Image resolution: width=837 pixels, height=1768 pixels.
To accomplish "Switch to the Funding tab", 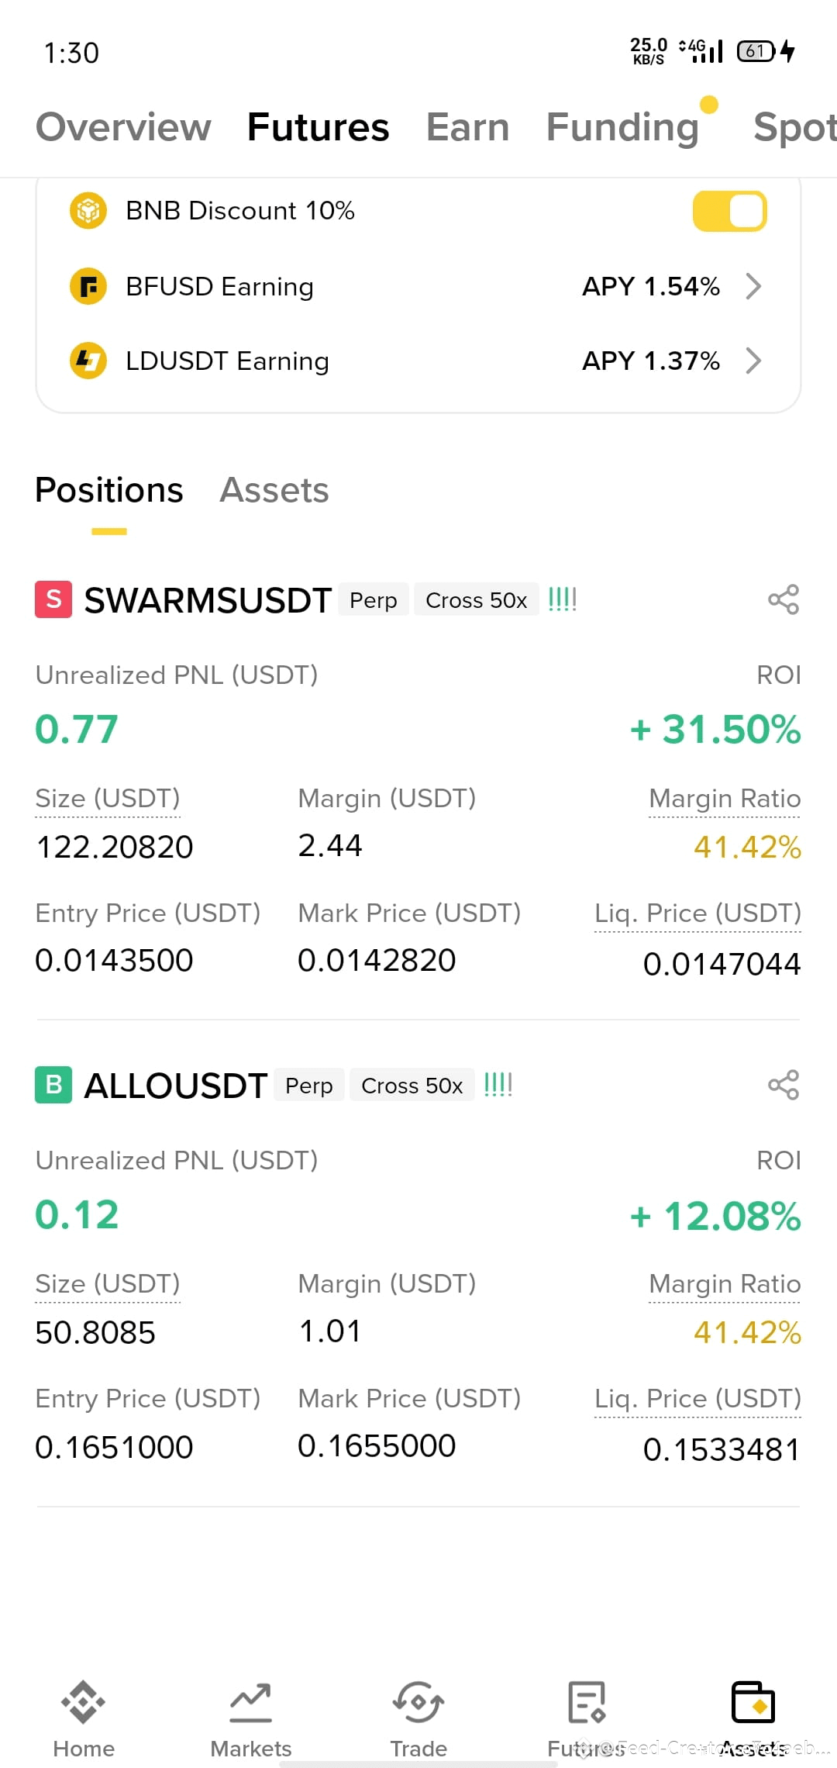I will click(x=623, y=127).
